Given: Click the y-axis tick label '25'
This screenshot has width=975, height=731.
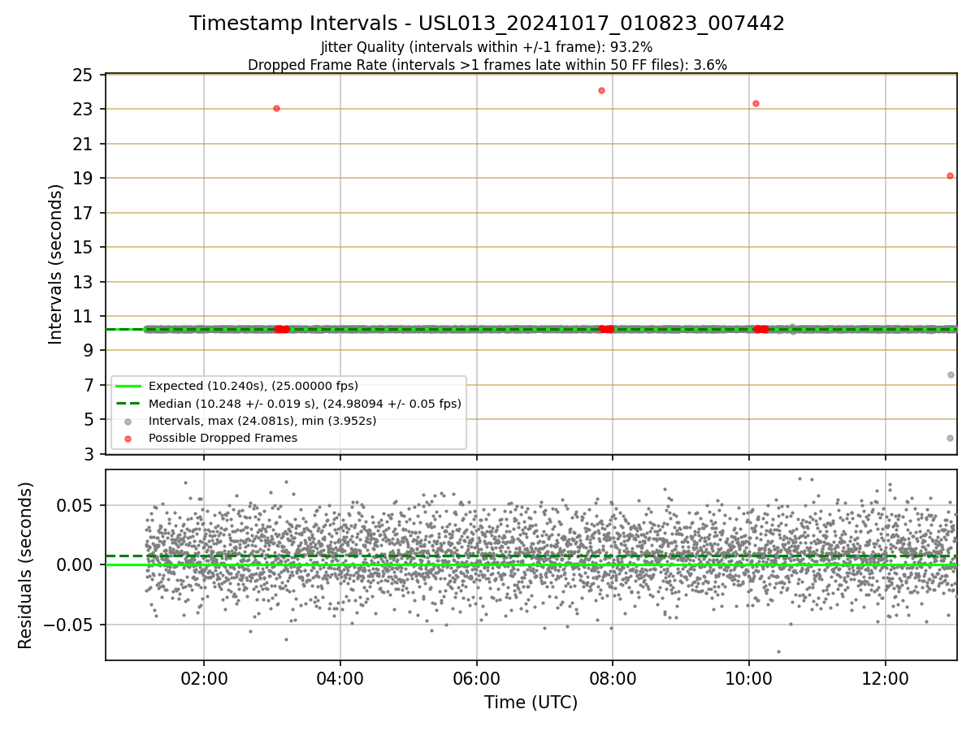Looking at the screenshot, I should [x=81, y=75].
